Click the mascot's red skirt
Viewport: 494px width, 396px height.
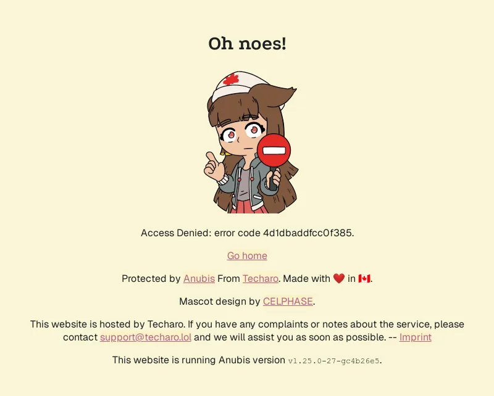click(x=248, y=207)
